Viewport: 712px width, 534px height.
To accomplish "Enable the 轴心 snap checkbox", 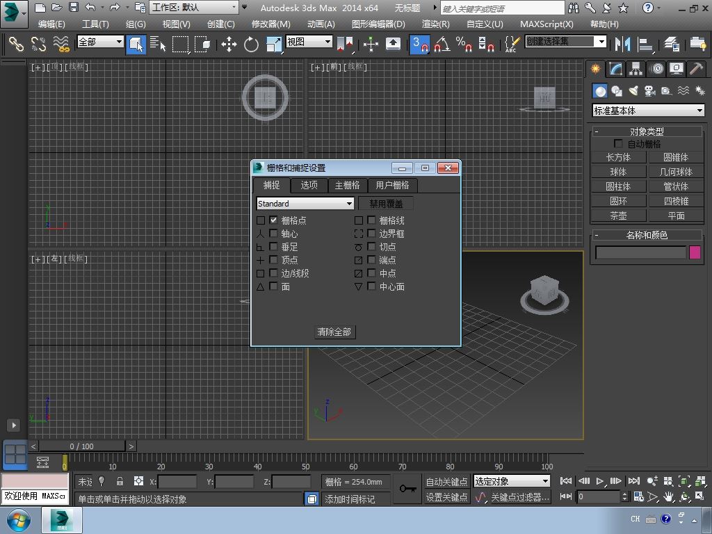I will (273, 234).
